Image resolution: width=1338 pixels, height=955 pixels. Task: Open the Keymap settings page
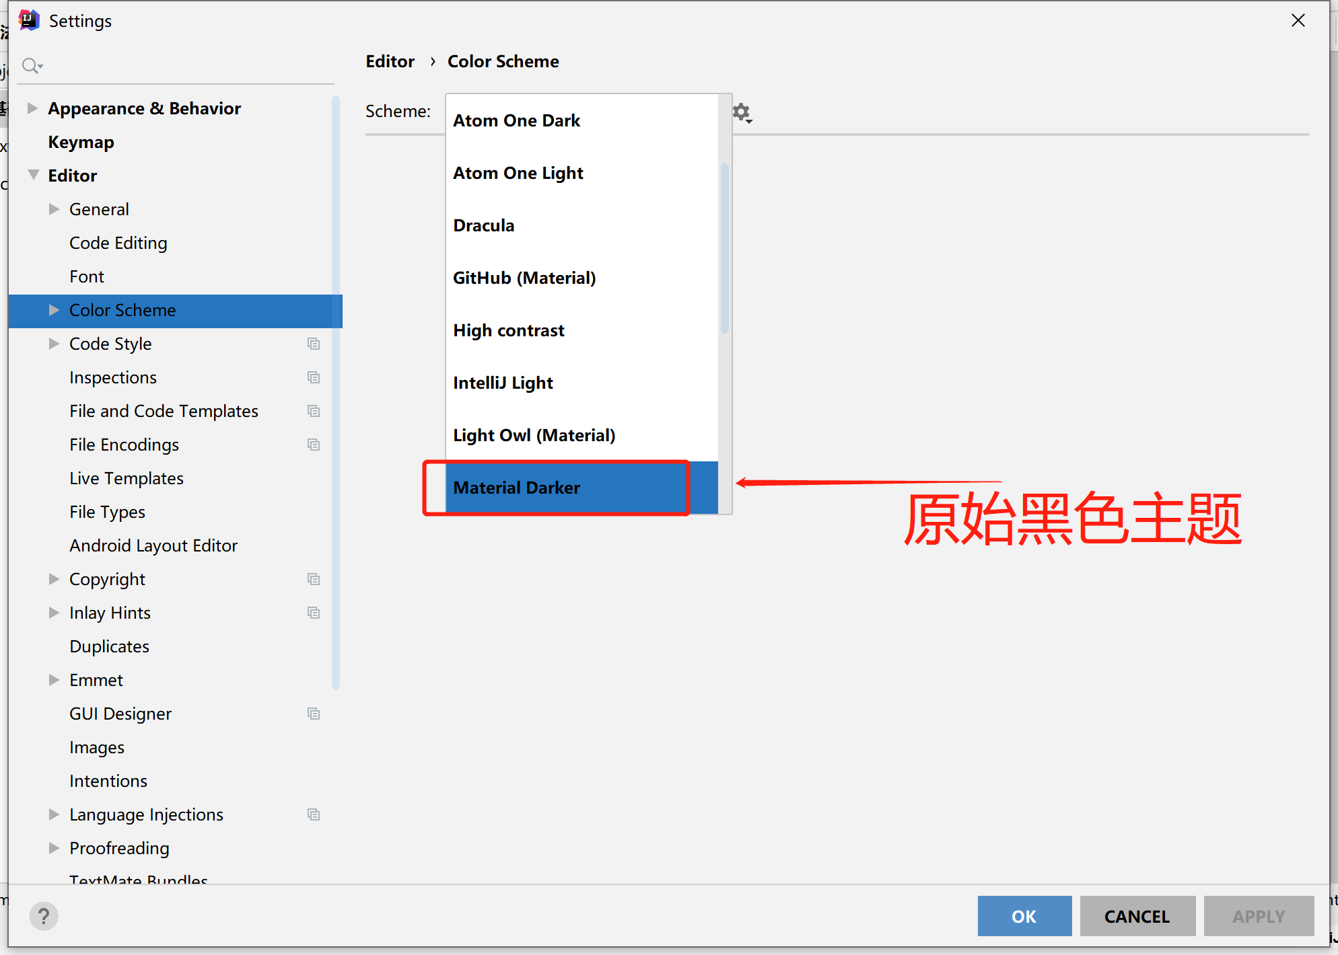[x=81, y=142]
